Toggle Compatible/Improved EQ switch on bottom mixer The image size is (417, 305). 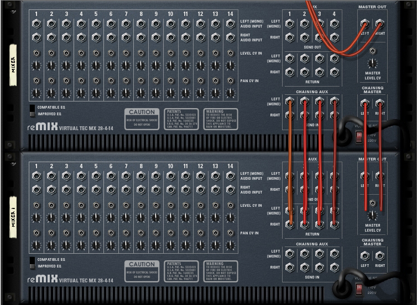click(32, 263)
